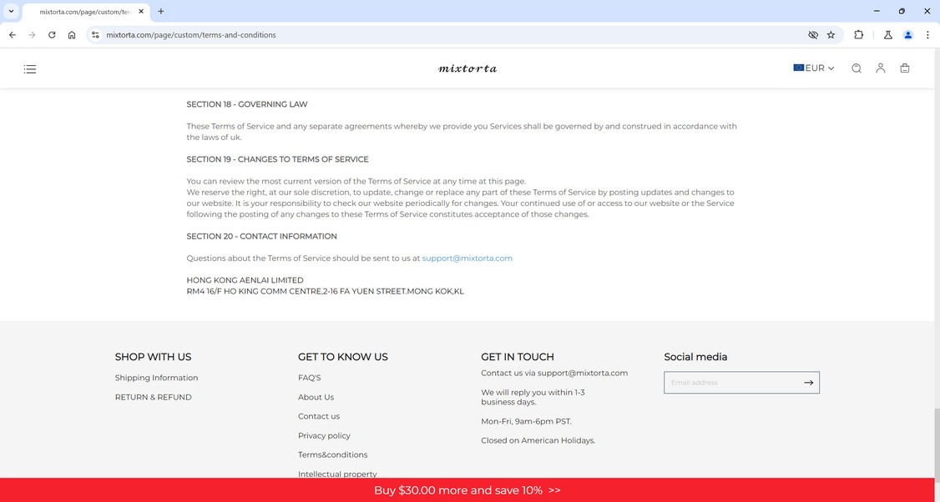Restore down the browser window
This screenshot has height=502, width=940.
tap(902, 11)
